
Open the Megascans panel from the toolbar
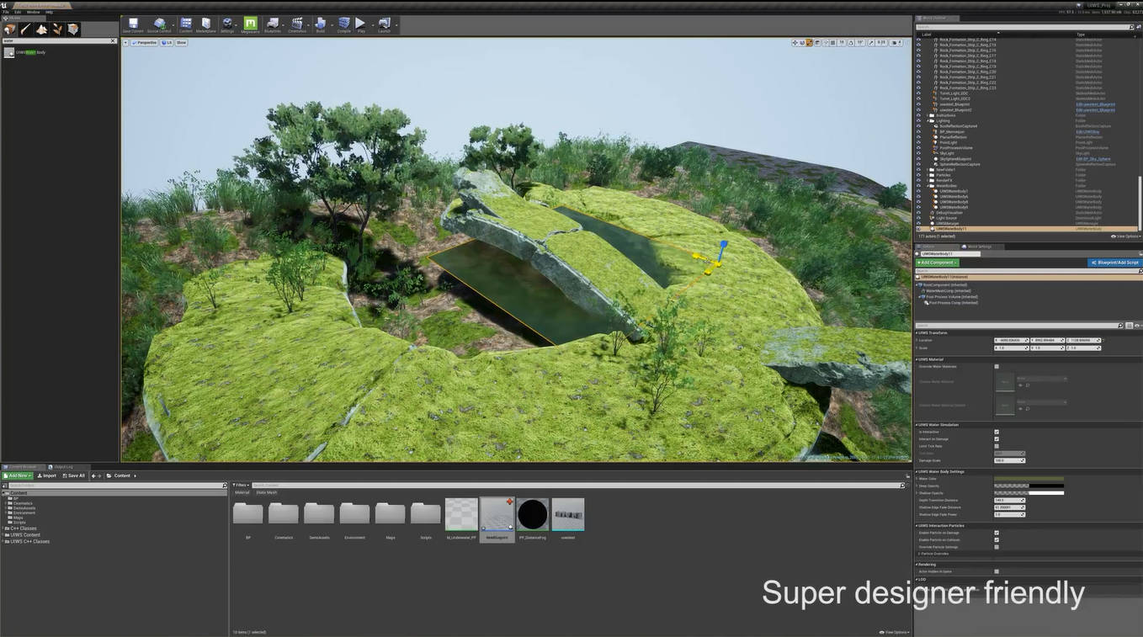tap(251, 23)
